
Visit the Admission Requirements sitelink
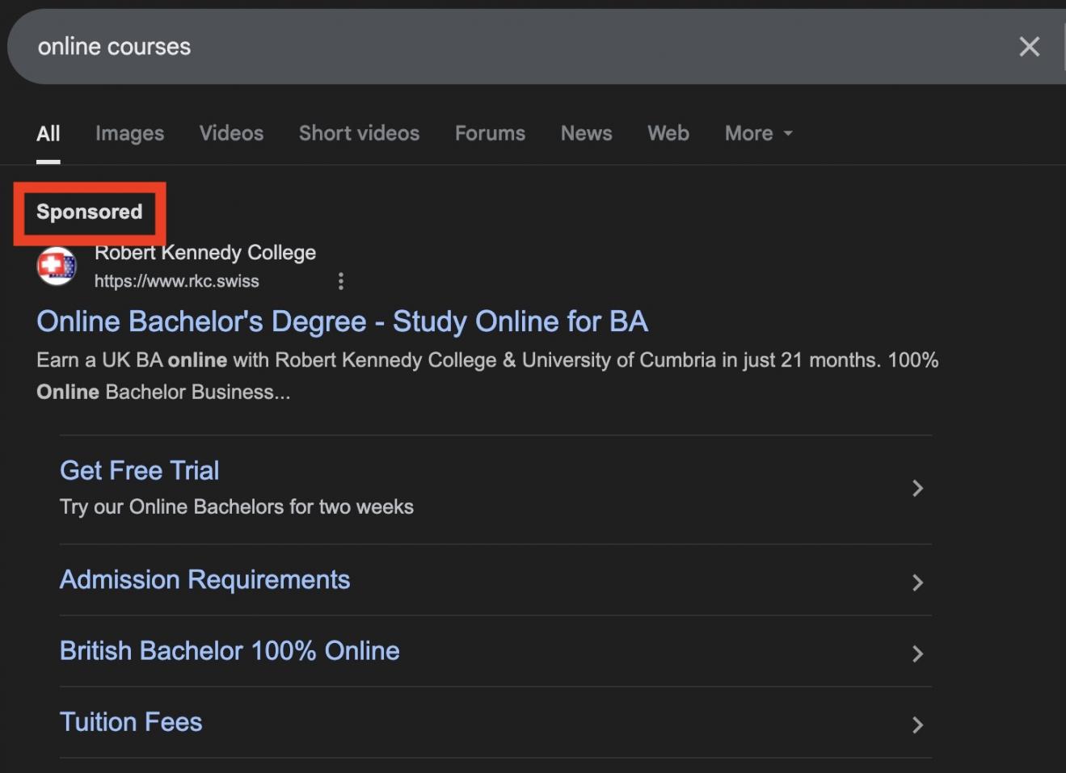pos(204,580)
